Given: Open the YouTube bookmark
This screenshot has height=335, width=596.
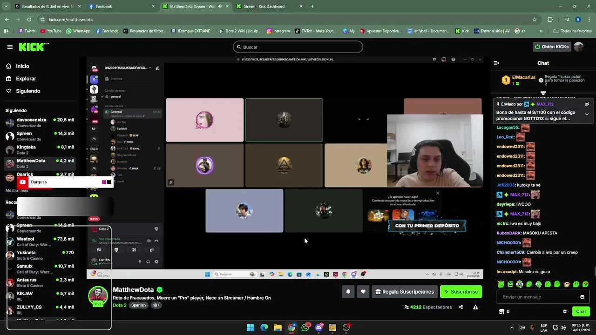Looking at the screenshot, I should pyautogui.click(x=51, y=31).
